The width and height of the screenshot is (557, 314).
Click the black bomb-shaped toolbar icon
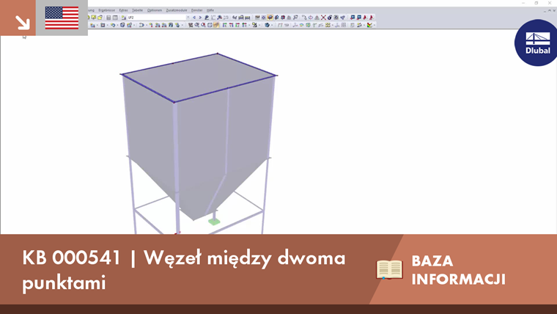tap(330, 17)
